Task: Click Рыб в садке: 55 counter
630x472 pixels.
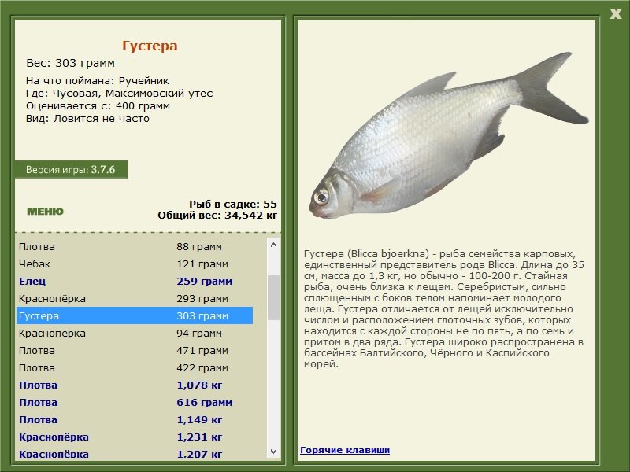Action: (x=233, y=204)
